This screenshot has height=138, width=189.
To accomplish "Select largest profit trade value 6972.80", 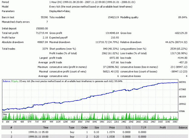I will point(114,58).
